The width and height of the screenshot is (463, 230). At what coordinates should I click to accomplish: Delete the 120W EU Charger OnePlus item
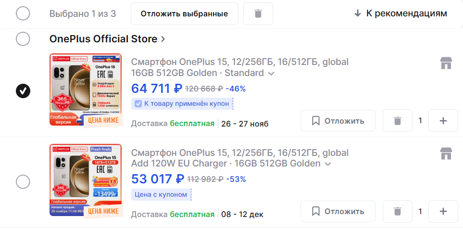[x=398, y=211]
